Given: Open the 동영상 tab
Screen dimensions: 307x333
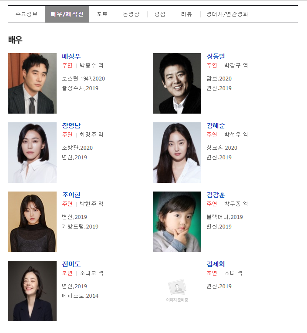Looking at the screenshot, I should tap(132, 14).
